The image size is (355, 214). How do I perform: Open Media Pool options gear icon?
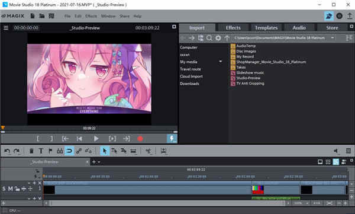tap(218, 38)
